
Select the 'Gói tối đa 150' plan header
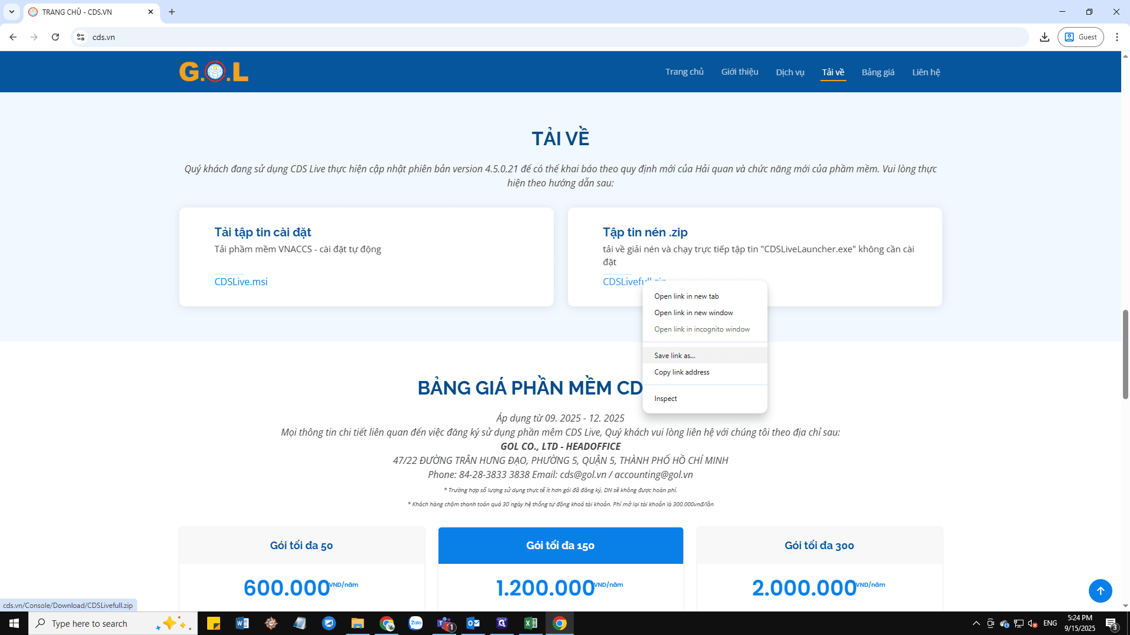click(x=561, y=546)
